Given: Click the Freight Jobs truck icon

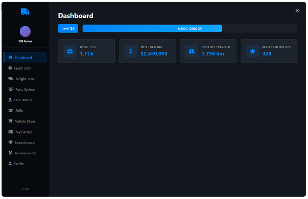Looking at the screenshot, I should tap(11, 79).
